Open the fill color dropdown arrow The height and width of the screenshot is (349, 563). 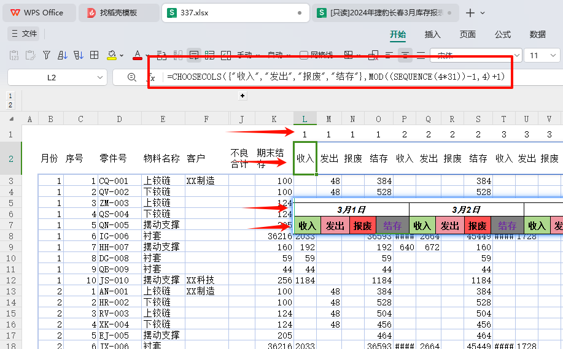pyautogui.click(x=122, y=56)
